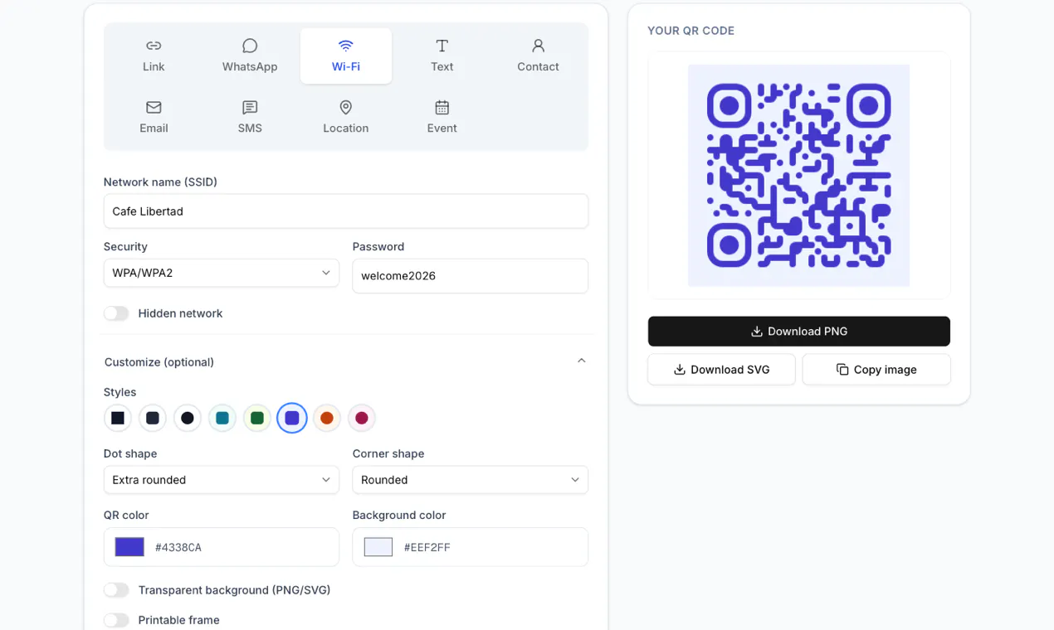Open the Corner shape dropdown
The height and width of the screenshot is (630, 1054).
tap(471, 480)
